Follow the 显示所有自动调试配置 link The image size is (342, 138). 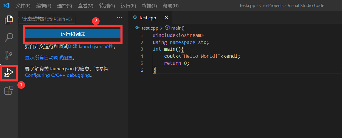tap(49, 58)
